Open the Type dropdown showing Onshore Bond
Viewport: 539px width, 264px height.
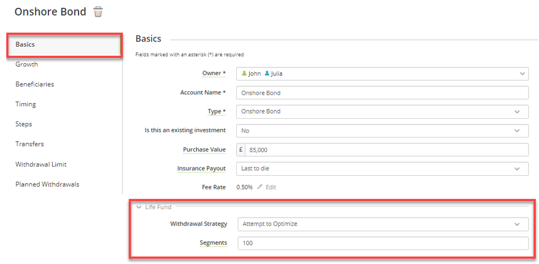pos(382,112)
